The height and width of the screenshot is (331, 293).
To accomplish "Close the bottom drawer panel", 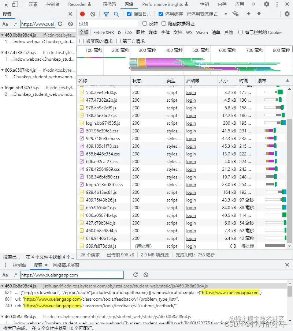I will [x=287, y=265].
